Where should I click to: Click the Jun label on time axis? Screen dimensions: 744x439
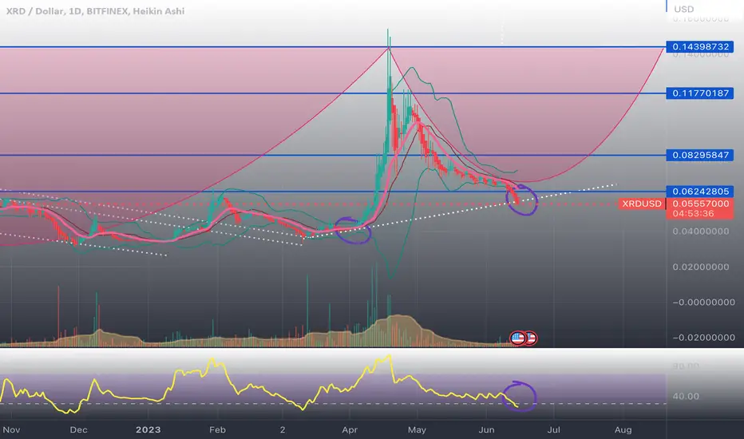point(486,429)
